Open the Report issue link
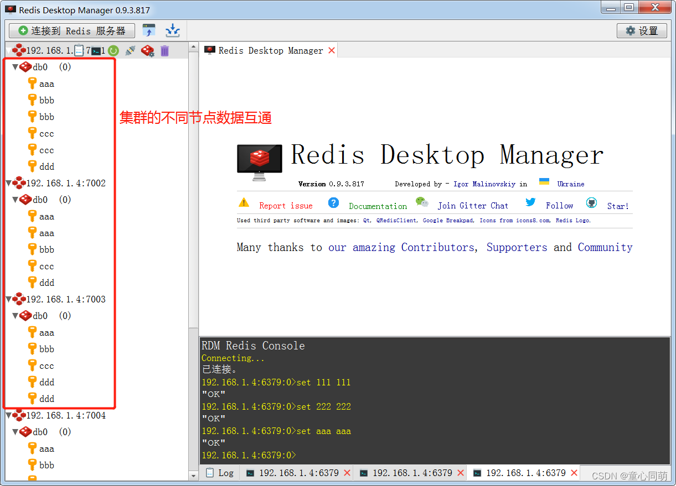Screen dimensions: 676x486 click(x=286, y=206)
